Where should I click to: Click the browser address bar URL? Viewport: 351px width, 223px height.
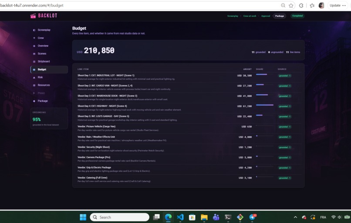(31, 5)
